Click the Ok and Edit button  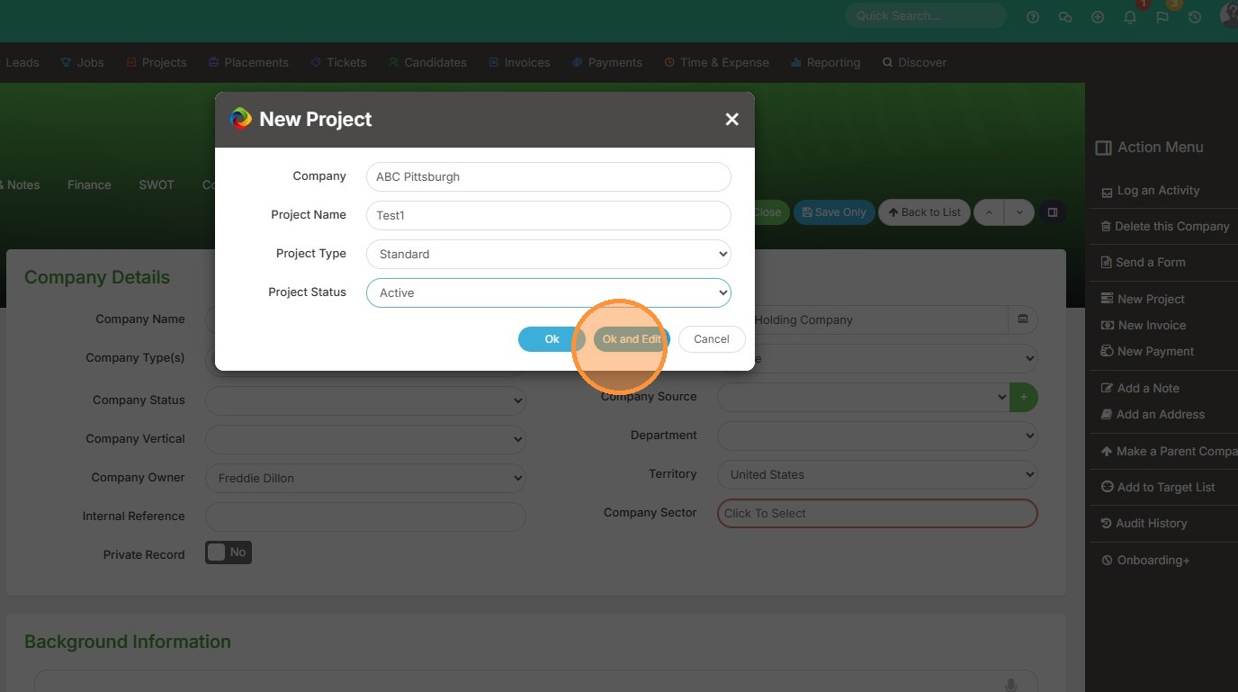click(632, 338)
